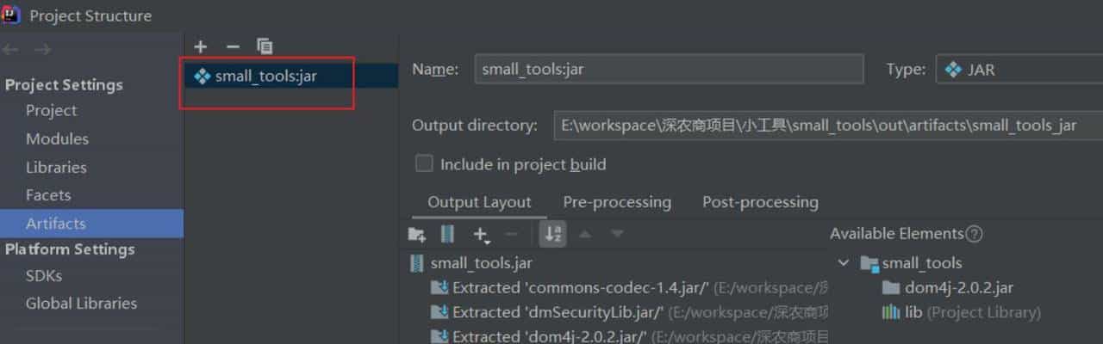The height and width of the screenshot is (344, 1103).
Task: Click the create directory icon in layout toolbar
Action: [417, 234]
